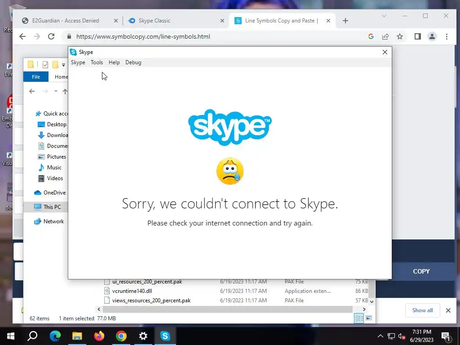Select file vcruntime140.dll

(132, 291)
